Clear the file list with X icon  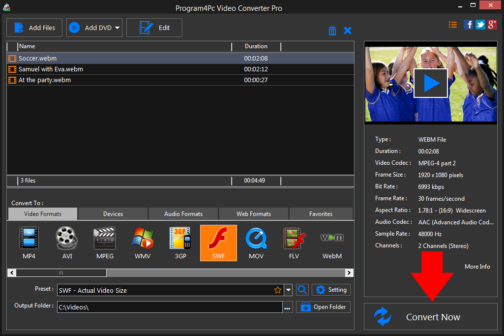(348, 30)
